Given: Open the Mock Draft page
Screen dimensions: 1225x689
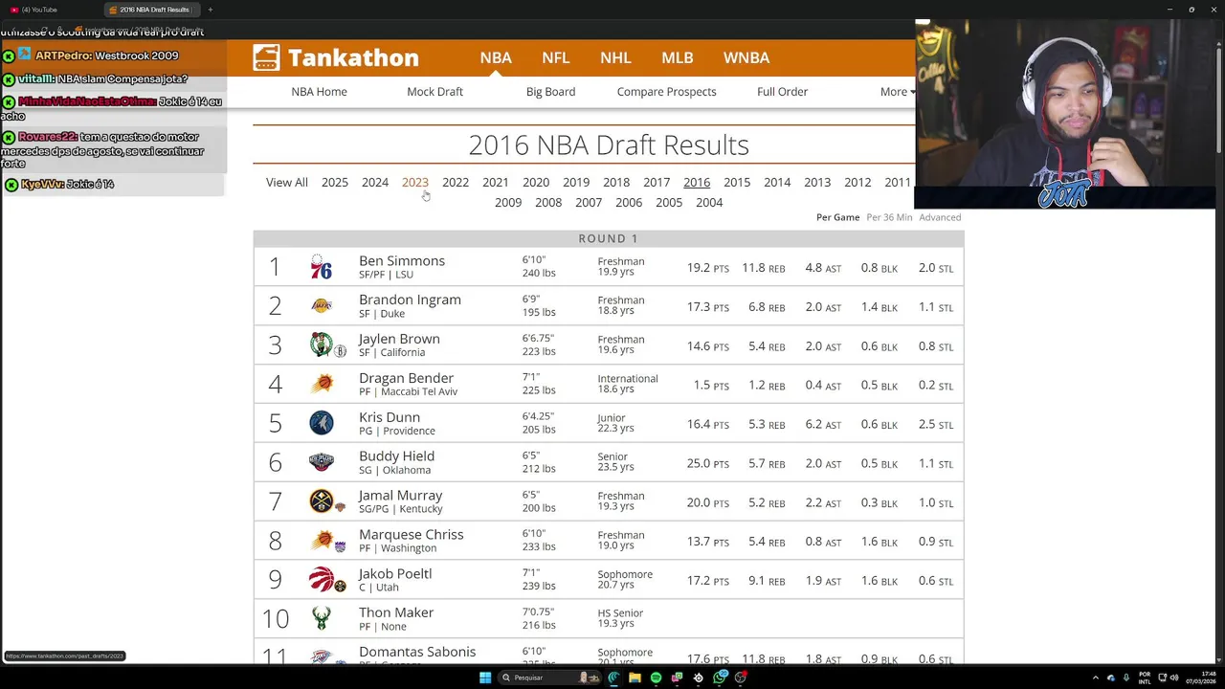Looking at the screenshot, I should [x=434, y=92].
